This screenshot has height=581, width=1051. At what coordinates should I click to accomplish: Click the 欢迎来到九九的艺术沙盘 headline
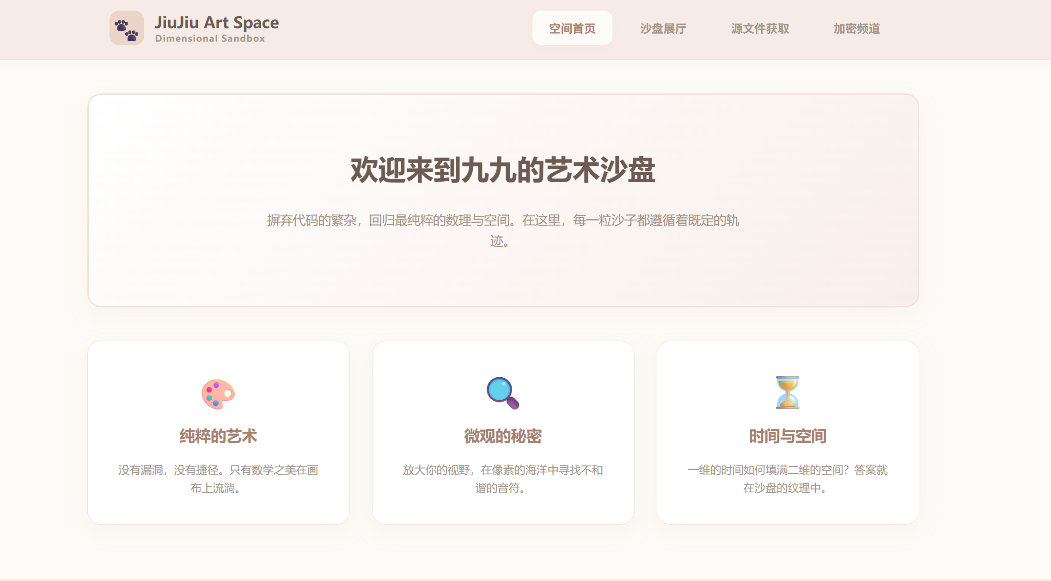tap(503, 170)
